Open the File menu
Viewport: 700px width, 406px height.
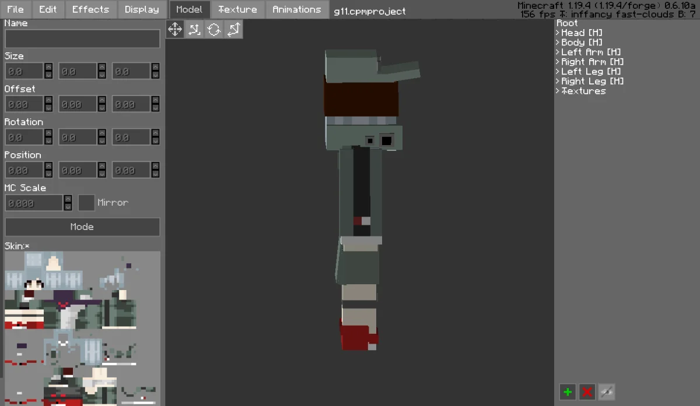[x=15, y=9]
